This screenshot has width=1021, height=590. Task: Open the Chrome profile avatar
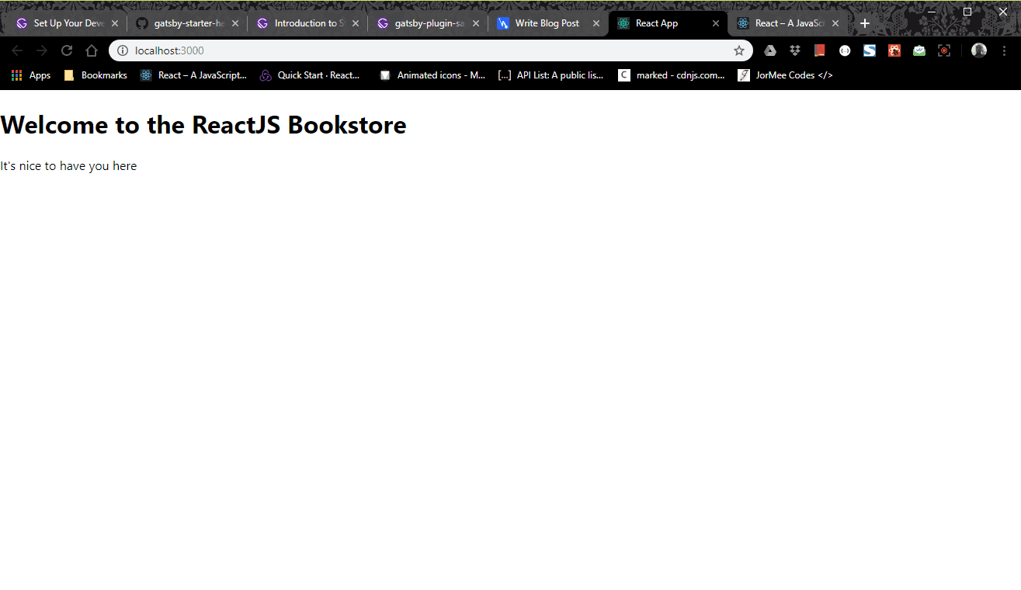coord(979,50)
